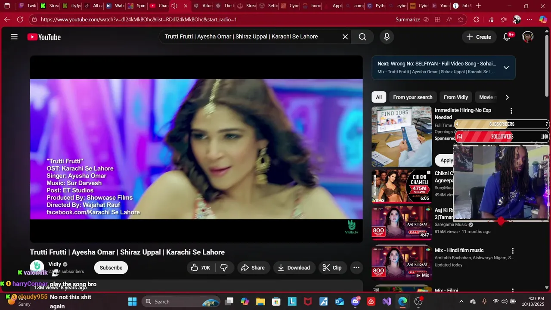This screenshot has width=551, height=310.
Task: Open Mix - Hindi film music title
Action: click(x=459, y=250)
